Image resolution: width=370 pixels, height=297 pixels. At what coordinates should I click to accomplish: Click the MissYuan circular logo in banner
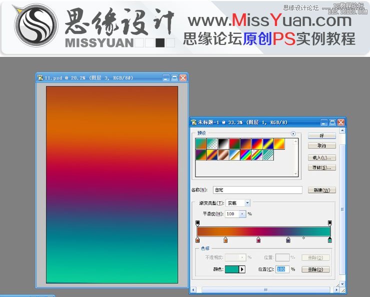35,25
